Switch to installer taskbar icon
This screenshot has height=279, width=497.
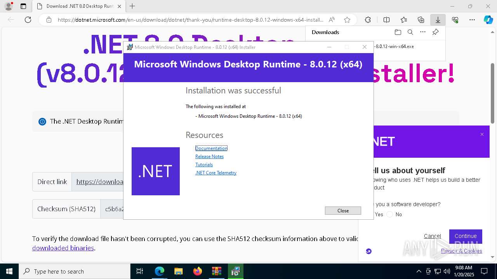tap(235, 271)
